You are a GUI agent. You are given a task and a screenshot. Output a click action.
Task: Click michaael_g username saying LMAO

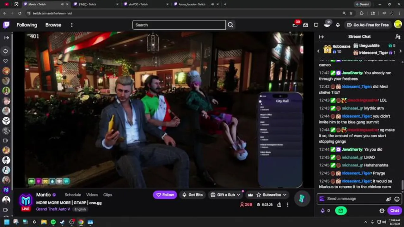[352, 157]
